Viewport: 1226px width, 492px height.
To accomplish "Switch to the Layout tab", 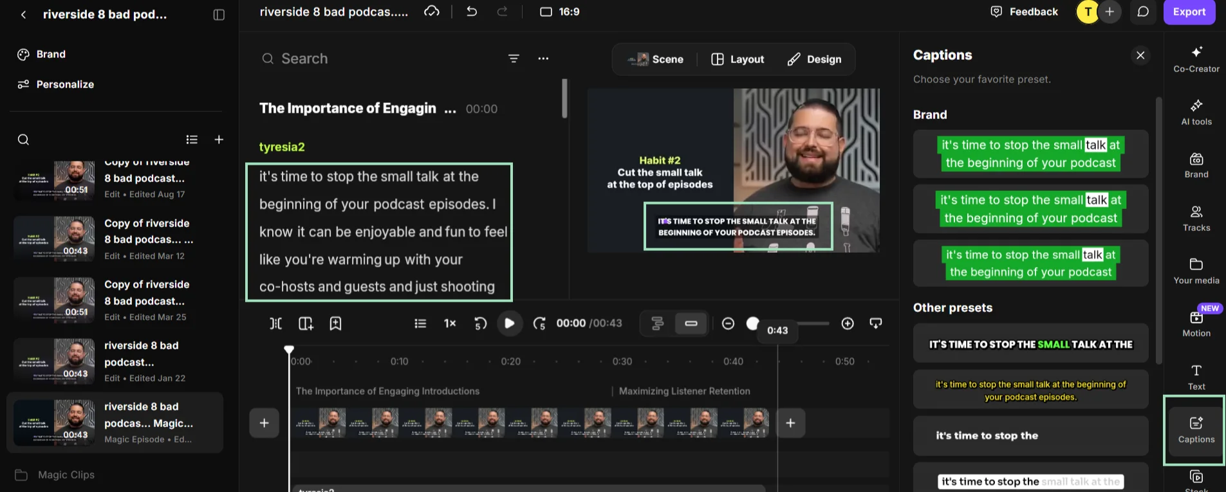I will [738, 59].
